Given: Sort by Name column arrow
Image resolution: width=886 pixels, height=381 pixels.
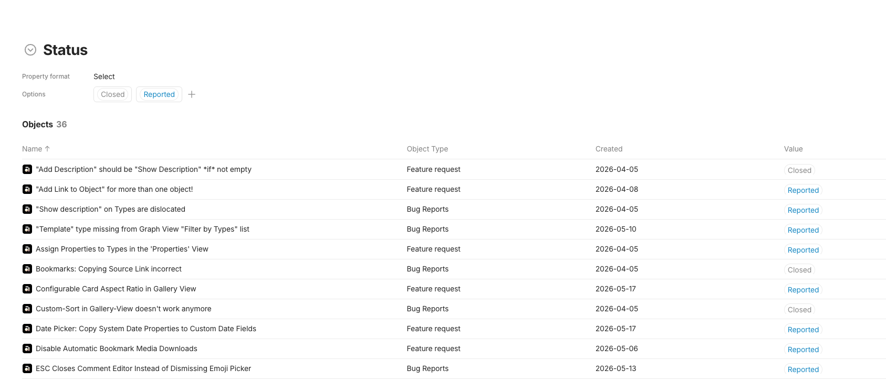Looking at the screenshot, I should [x=47, y=149].
